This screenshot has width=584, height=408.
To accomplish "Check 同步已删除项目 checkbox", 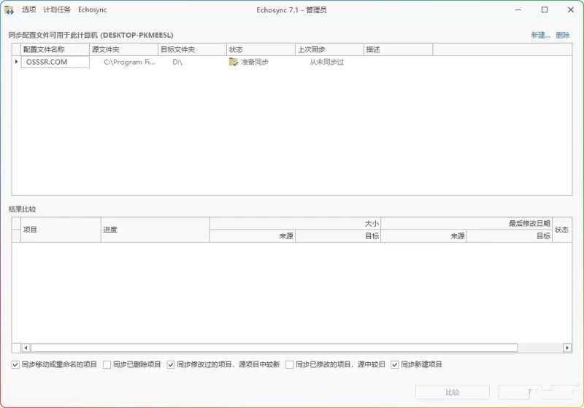I will pos(107,364).
